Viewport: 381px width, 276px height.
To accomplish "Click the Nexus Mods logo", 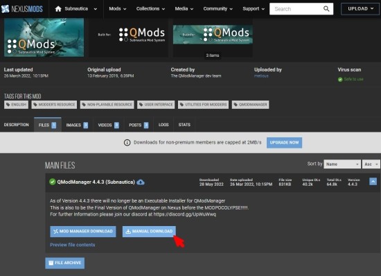I will pos(22,9).
